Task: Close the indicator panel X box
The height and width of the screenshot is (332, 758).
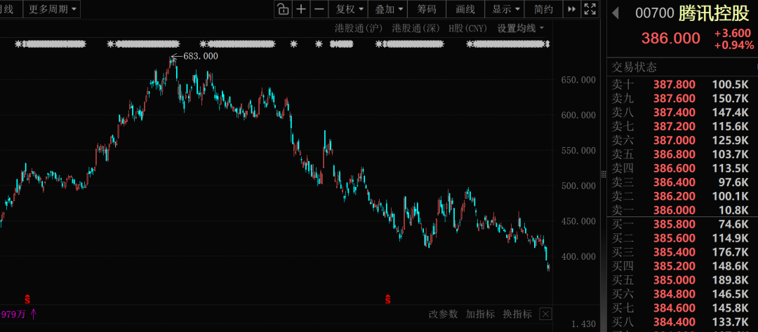Action: (x=545, y=314)
